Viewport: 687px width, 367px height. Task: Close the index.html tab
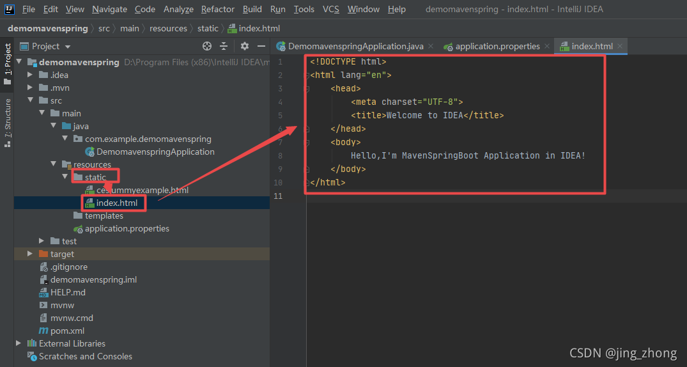pos(620,46)
